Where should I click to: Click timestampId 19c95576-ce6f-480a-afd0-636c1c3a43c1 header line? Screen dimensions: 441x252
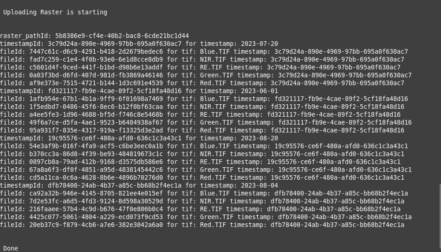click(139, 138)
